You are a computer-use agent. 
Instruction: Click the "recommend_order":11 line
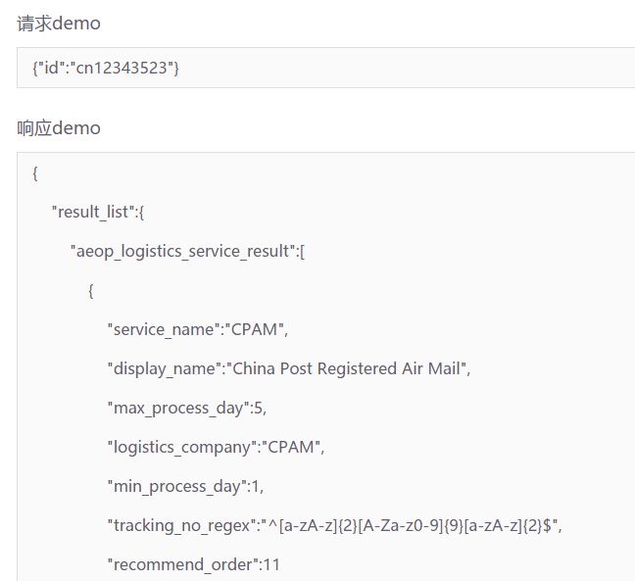(194, 564)
